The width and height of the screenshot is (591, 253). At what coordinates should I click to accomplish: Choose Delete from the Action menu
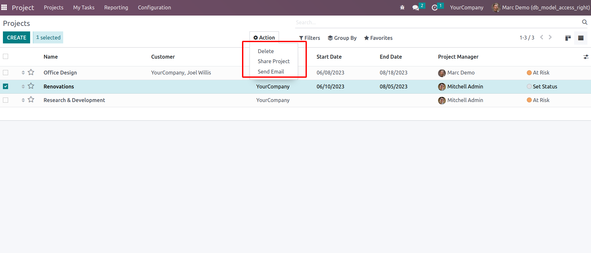pos(266,51)
